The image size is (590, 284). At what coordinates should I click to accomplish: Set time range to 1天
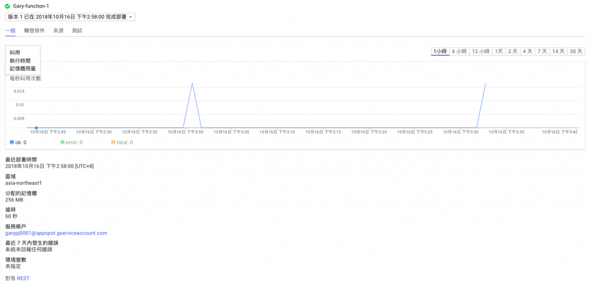click(499, 51)
